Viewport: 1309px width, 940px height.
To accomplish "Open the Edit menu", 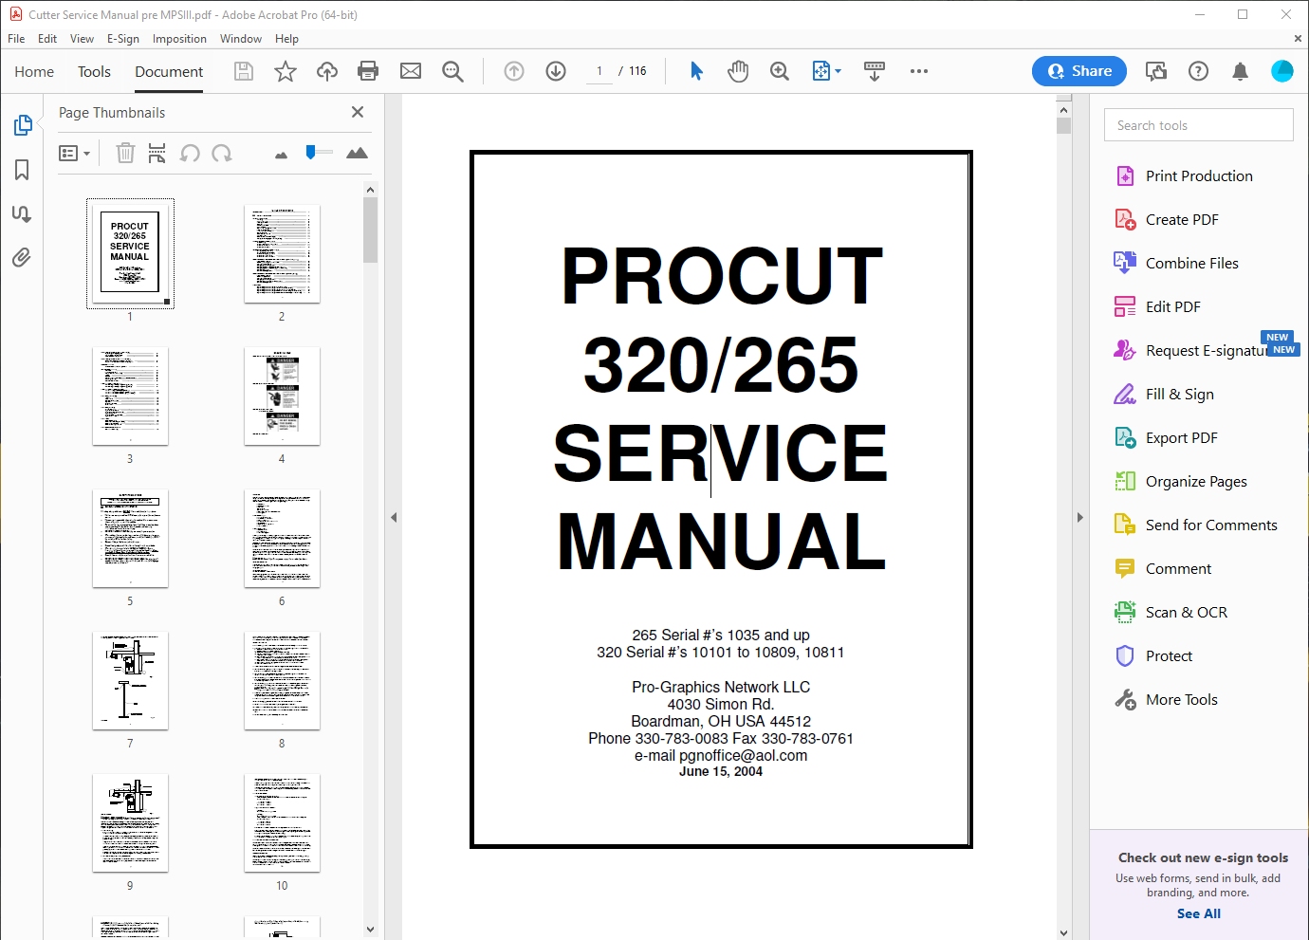I will 47,39.
